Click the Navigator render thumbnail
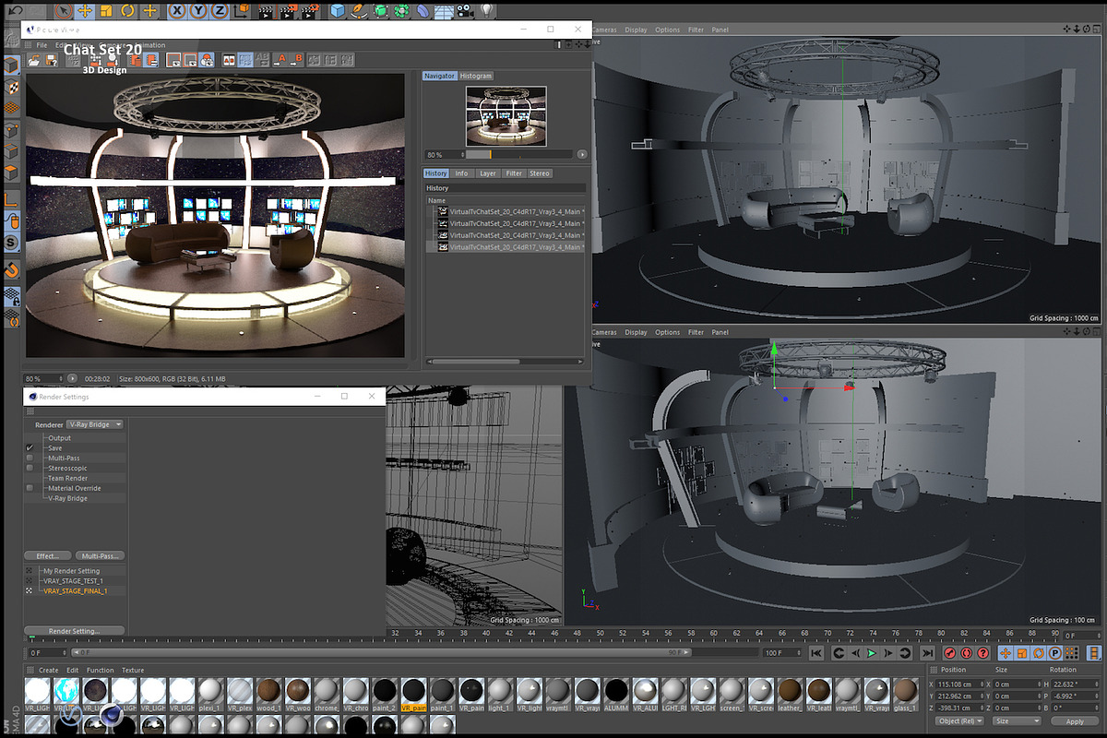 506,116
